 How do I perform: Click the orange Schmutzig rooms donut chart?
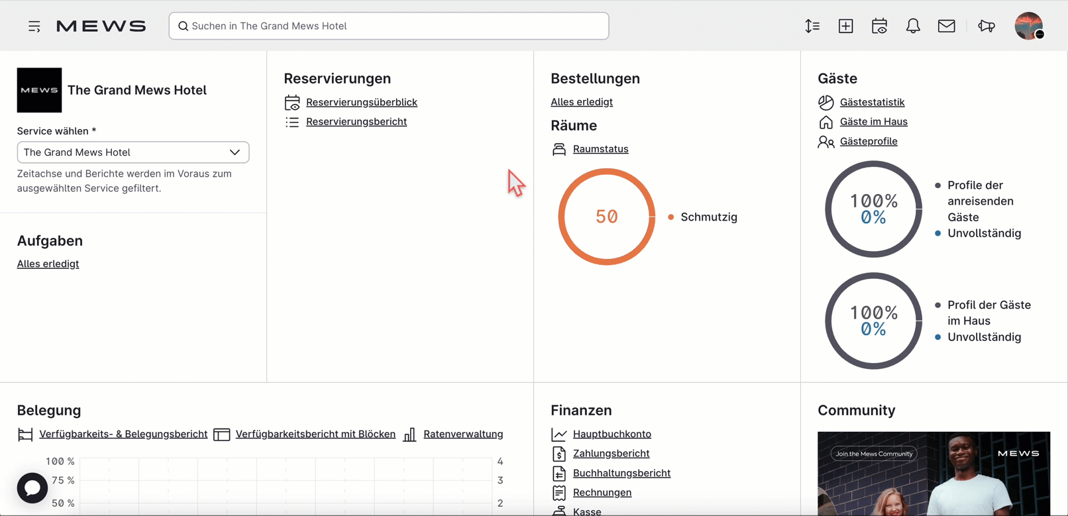(x=606, y=217)
